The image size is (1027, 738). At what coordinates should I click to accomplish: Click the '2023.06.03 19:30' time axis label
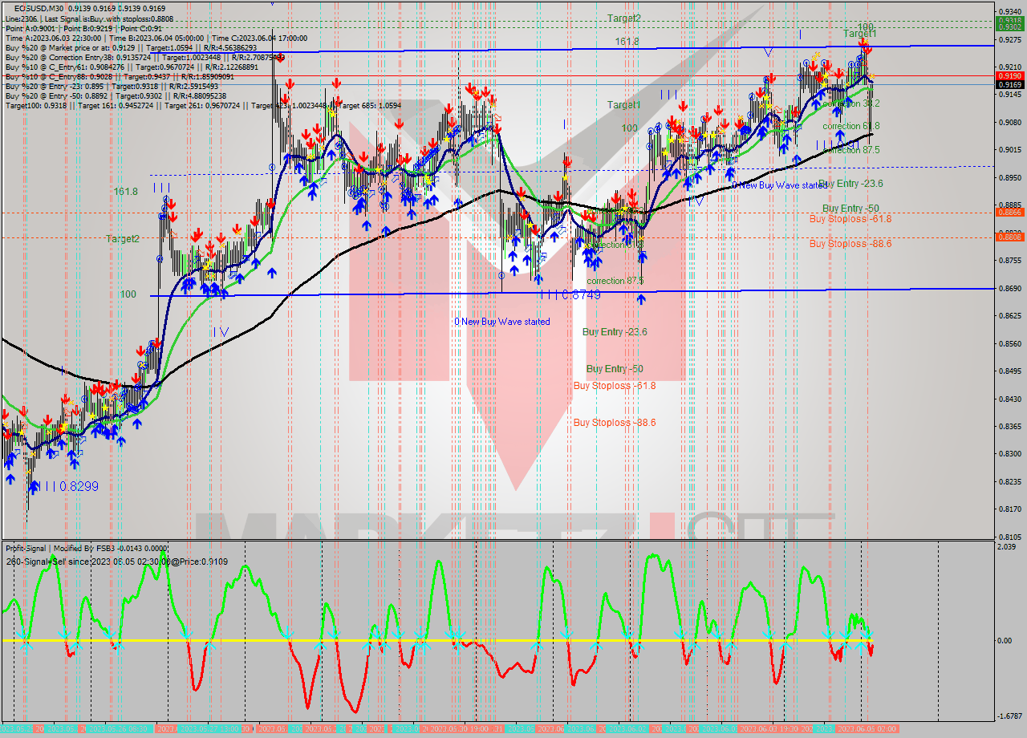(769, 729)
